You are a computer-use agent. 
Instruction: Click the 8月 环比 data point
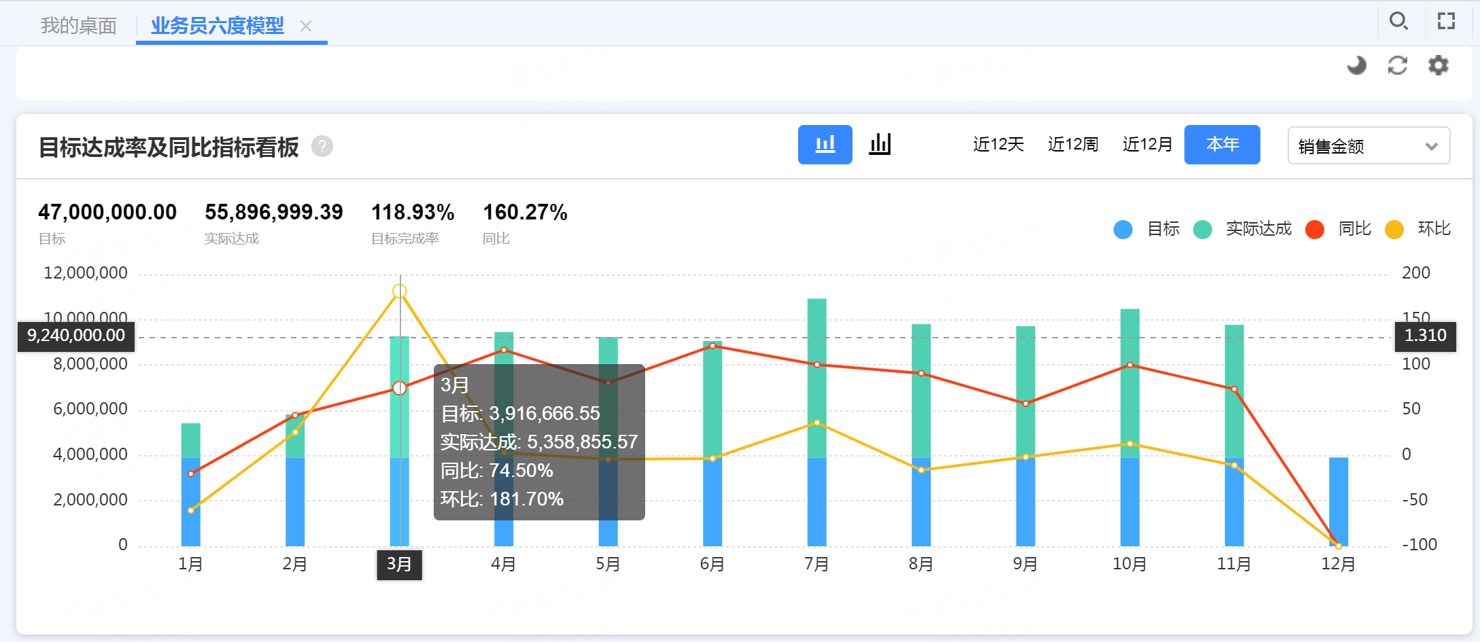(921, 470)
